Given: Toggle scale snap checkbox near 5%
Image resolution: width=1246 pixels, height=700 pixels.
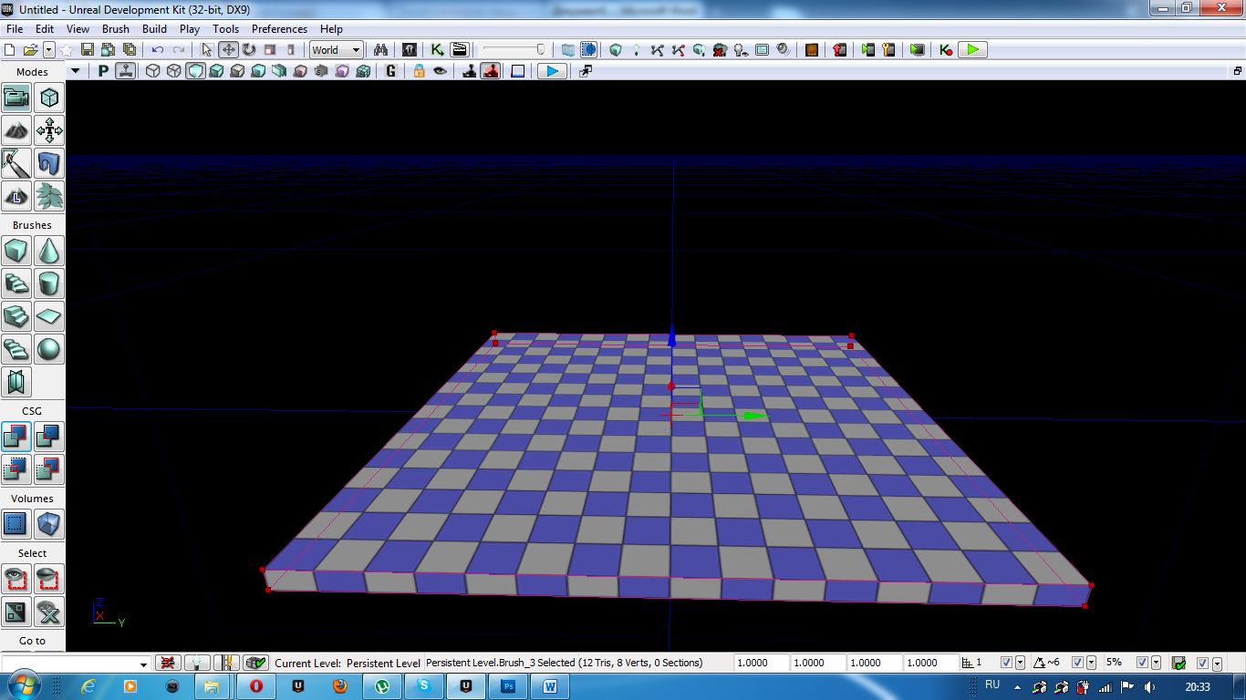Looking at the screenshot, I should 1141,663.
